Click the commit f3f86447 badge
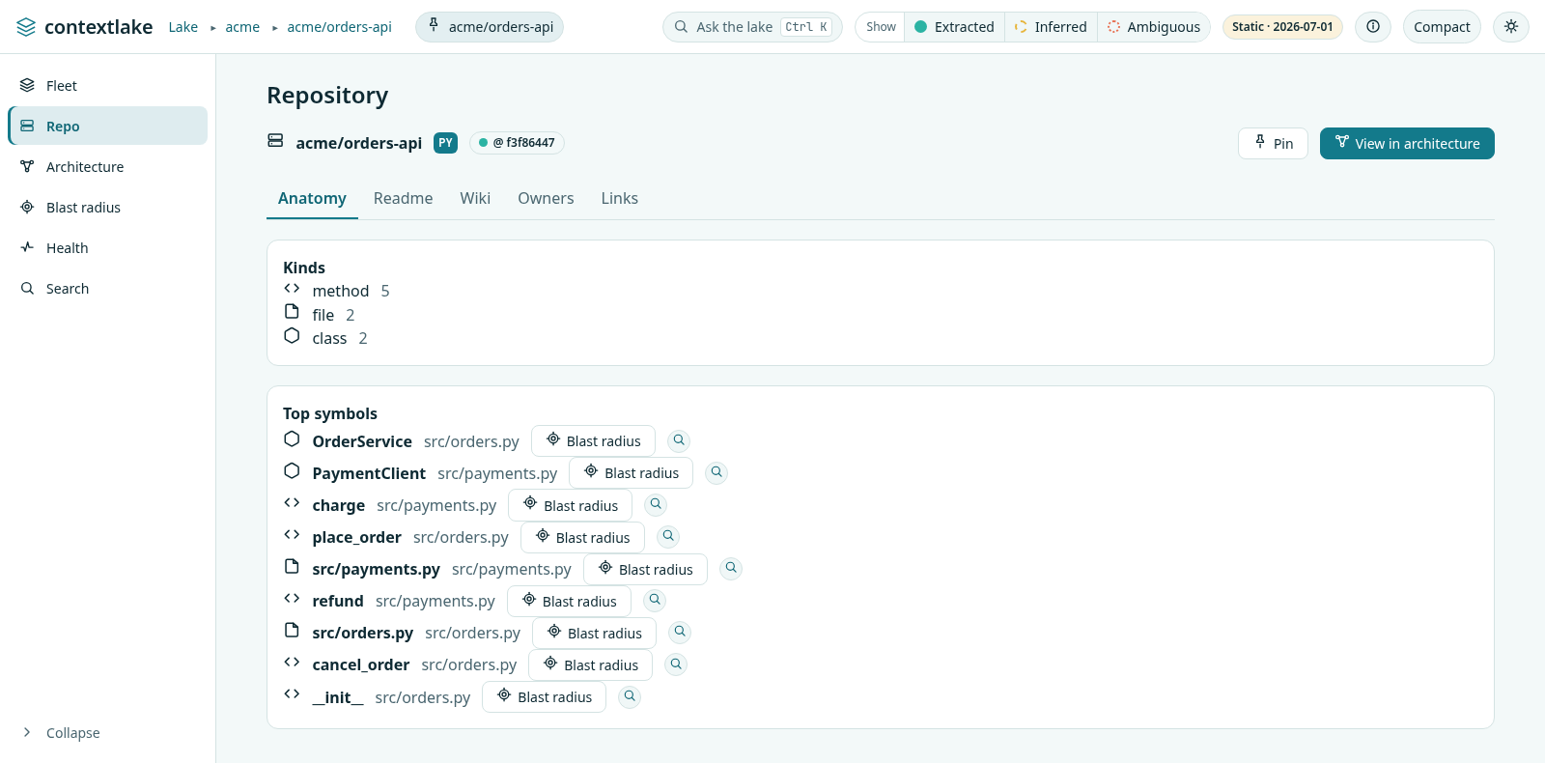The height and width of the screenshot is (763, 1545). (x=517, y=143)
